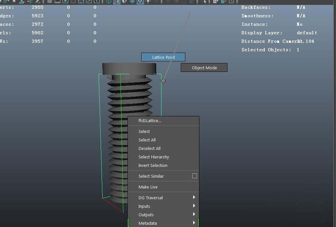Click the Smoothness: label in the HUD
This screenshot has width=336, height=227.
(257, 16)
